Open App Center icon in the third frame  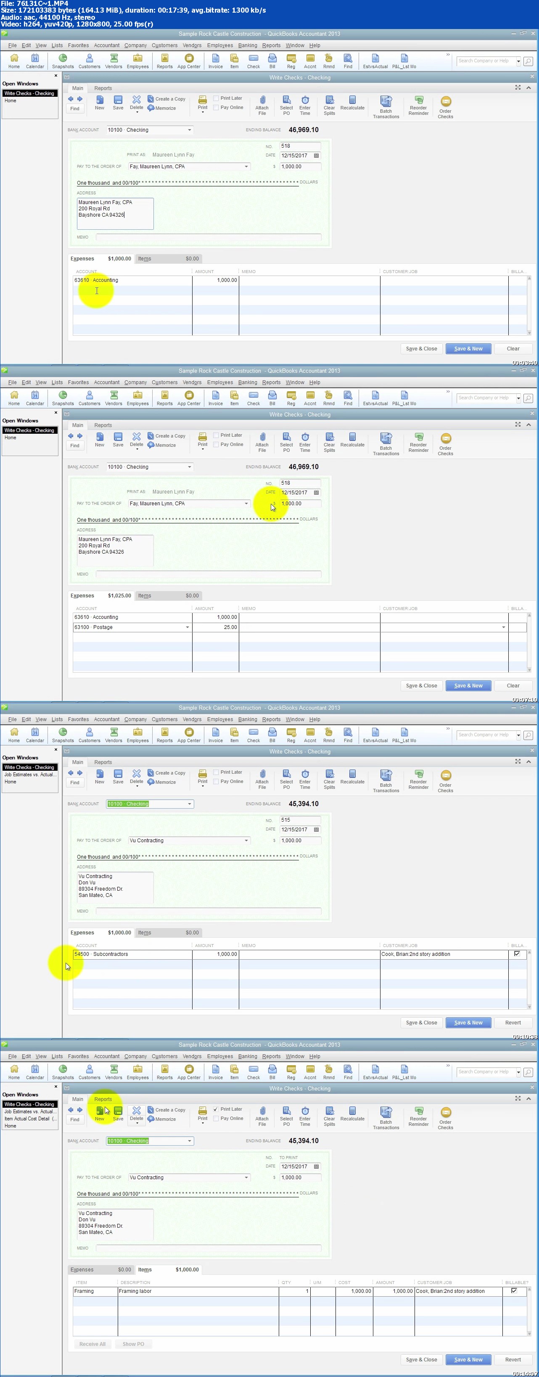189,735
